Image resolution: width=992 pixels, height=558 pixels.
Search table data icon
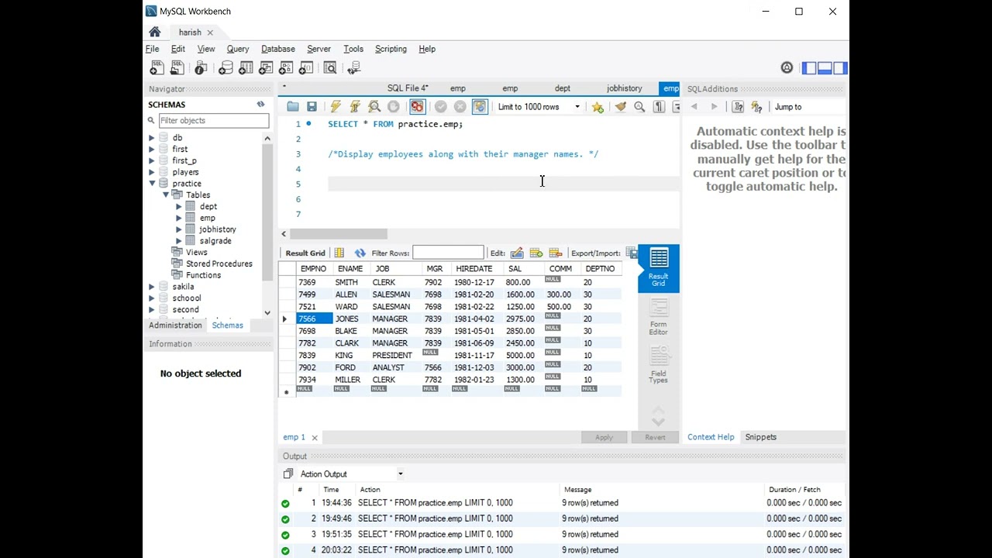point(330,68)
